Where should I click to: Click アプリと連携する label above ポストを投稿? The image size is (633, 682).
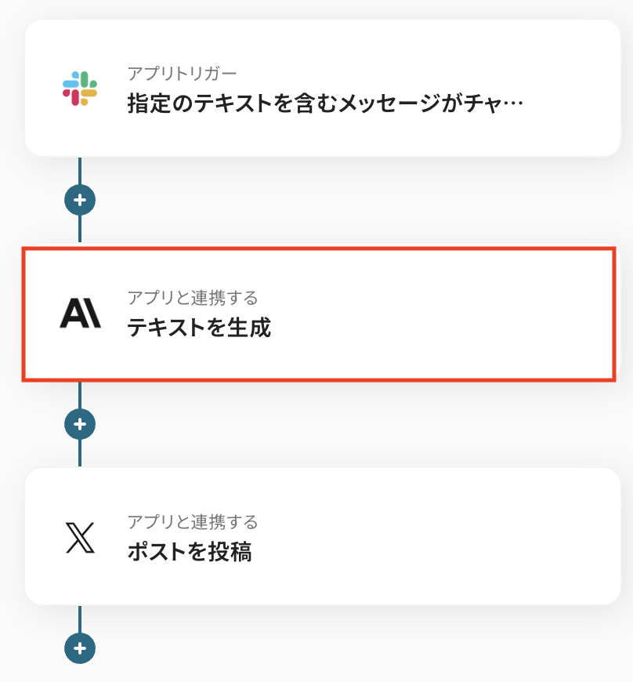pos(192,522)
